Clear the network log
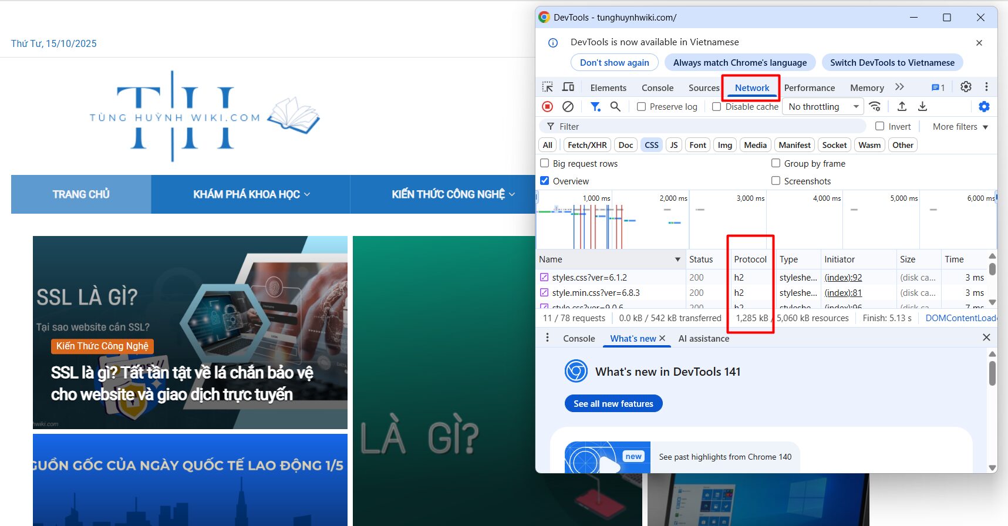 568,106
